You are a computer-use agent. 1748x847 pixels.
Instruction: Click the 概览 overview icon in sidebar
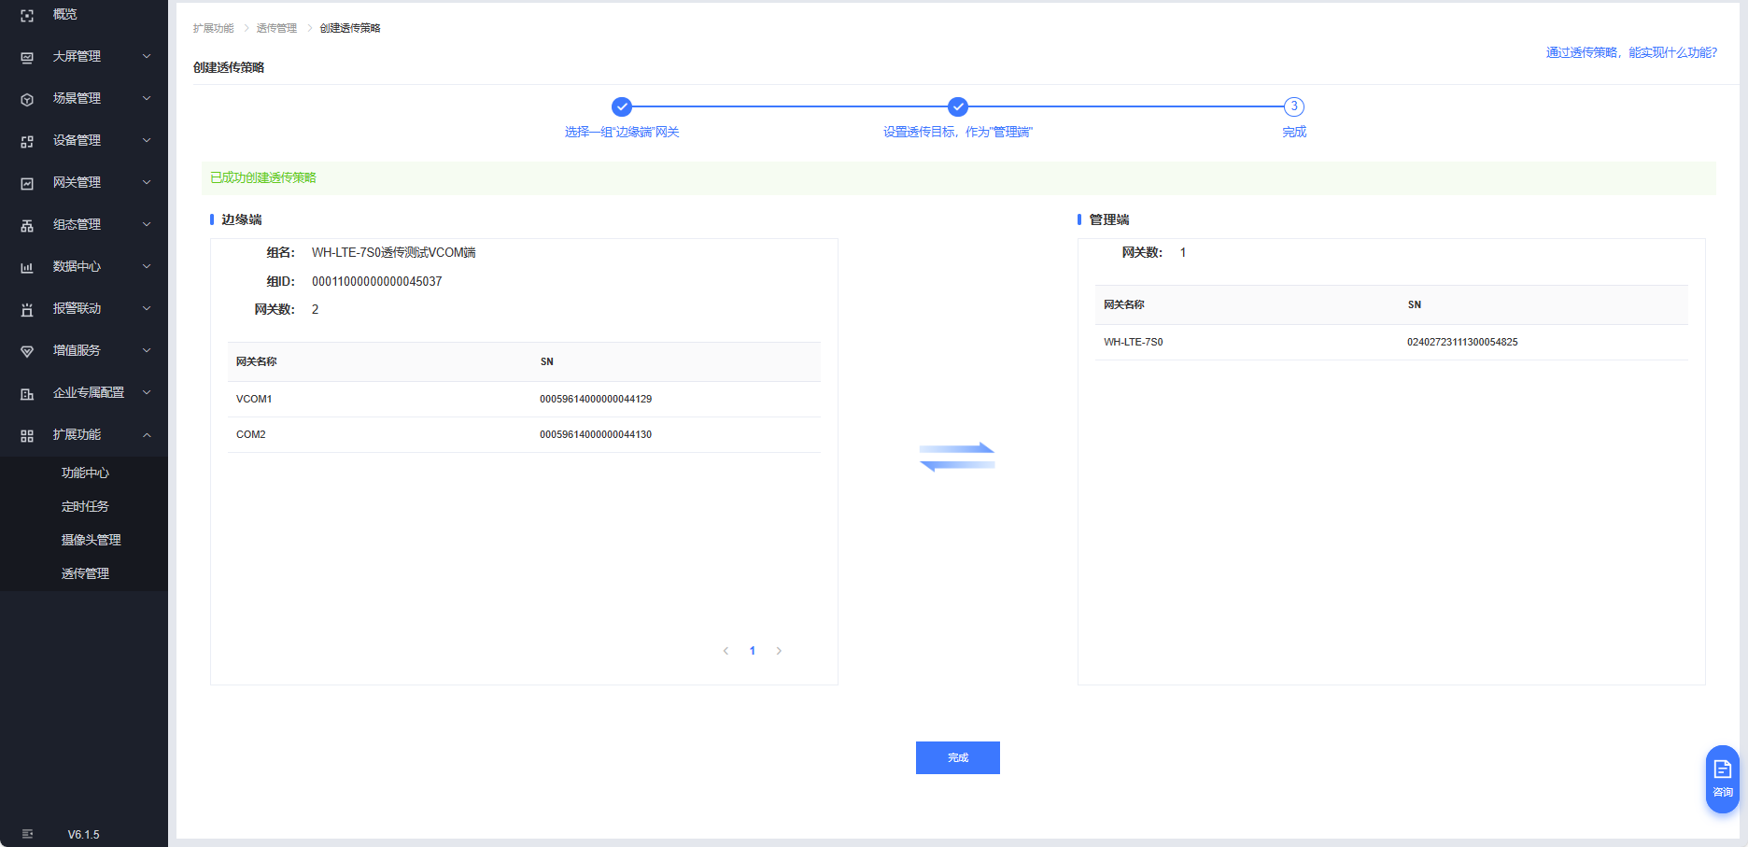pyautogui.click(x=27, y=15)
